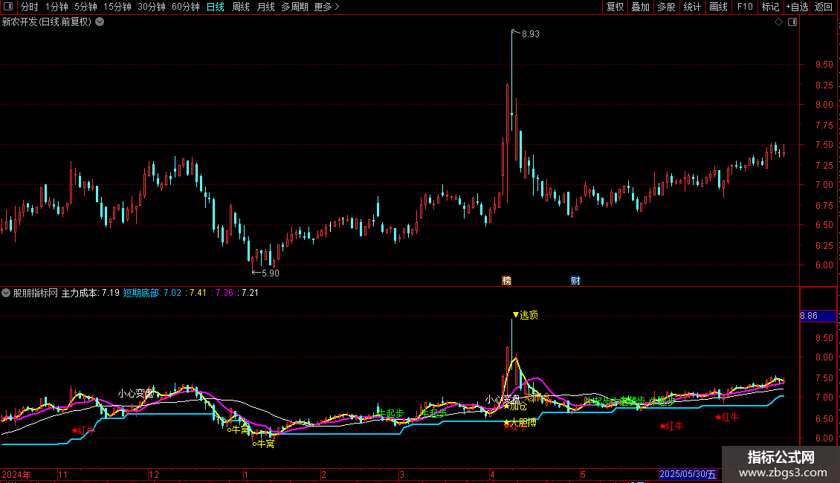Open the 多周期 multi-period view

tap(294, 7)
